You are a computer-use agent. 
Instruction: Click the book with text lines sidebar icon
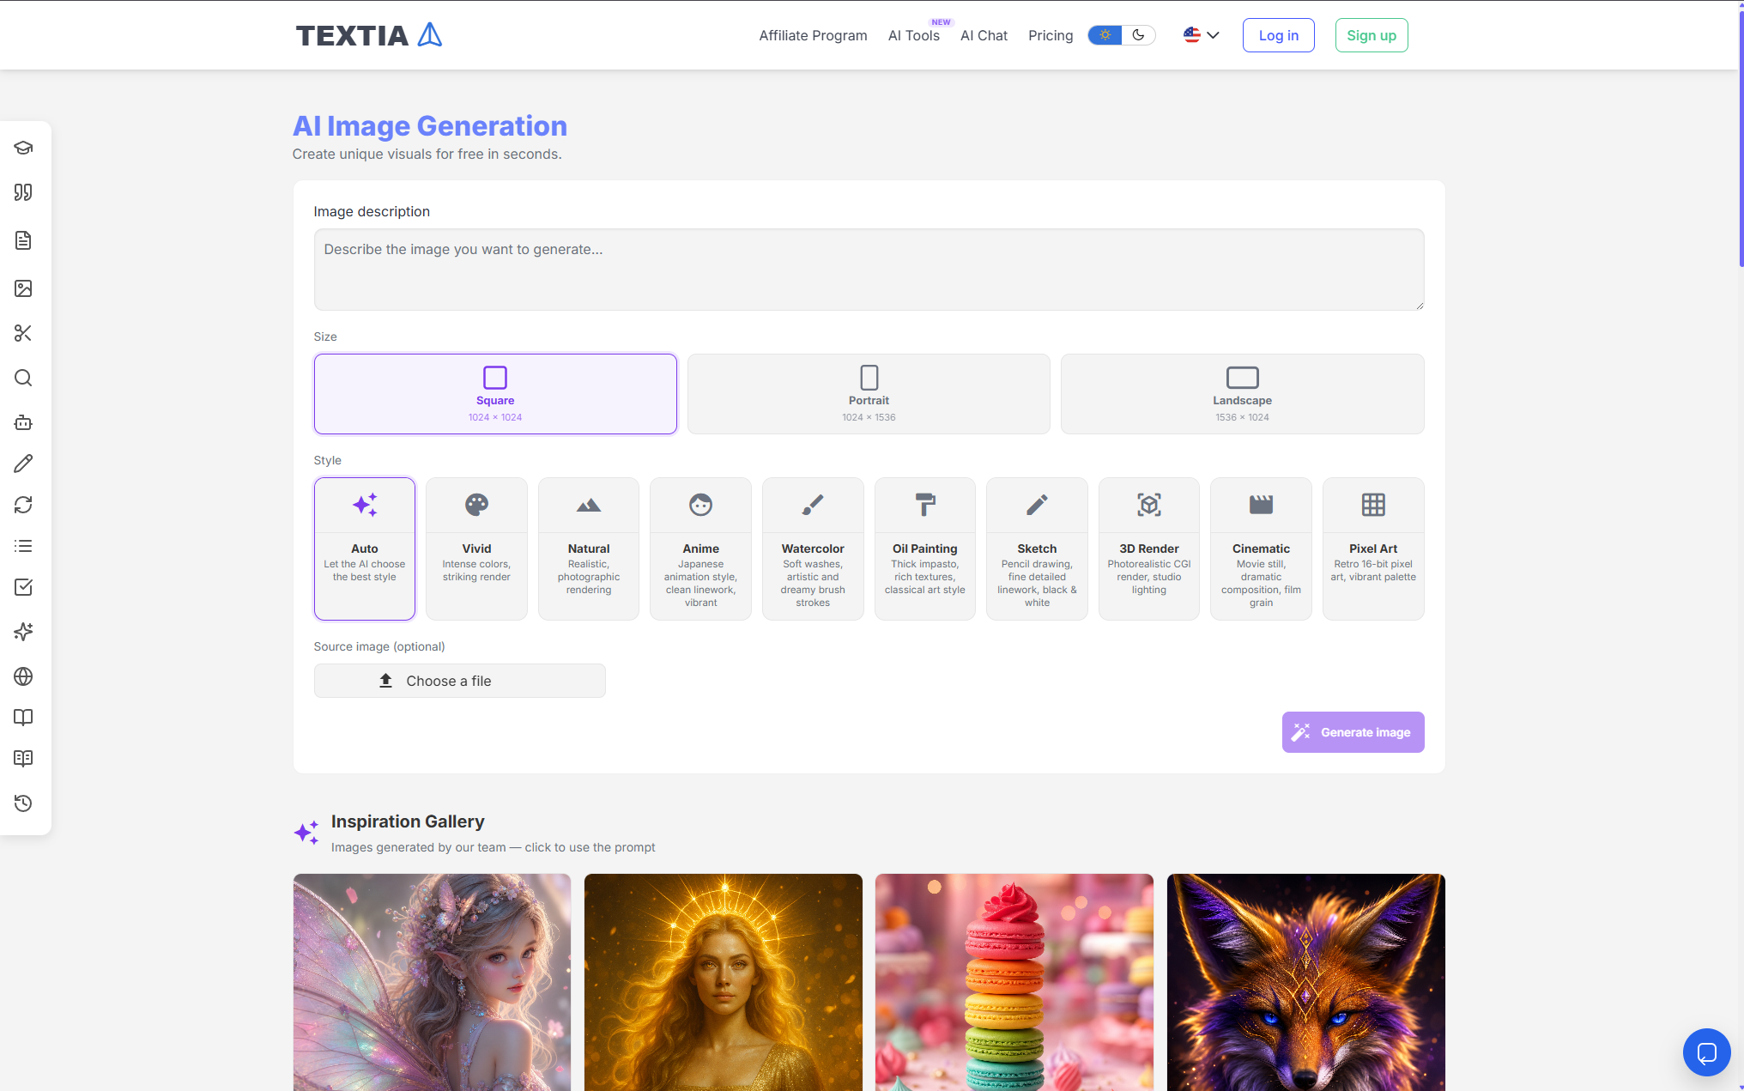pyautogui.click(x=23, y=759)
